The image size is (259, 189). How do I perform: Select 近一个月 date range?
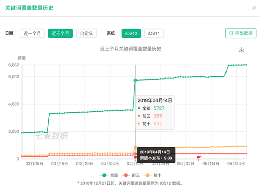point(32,34)
